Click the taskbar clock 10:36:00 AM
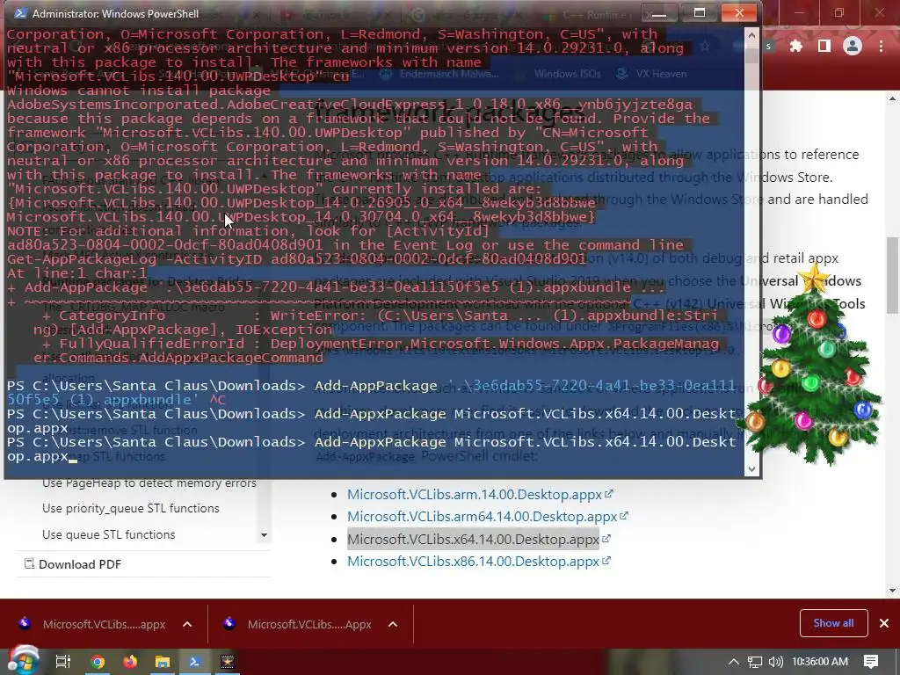 click(x=820, y=662)
